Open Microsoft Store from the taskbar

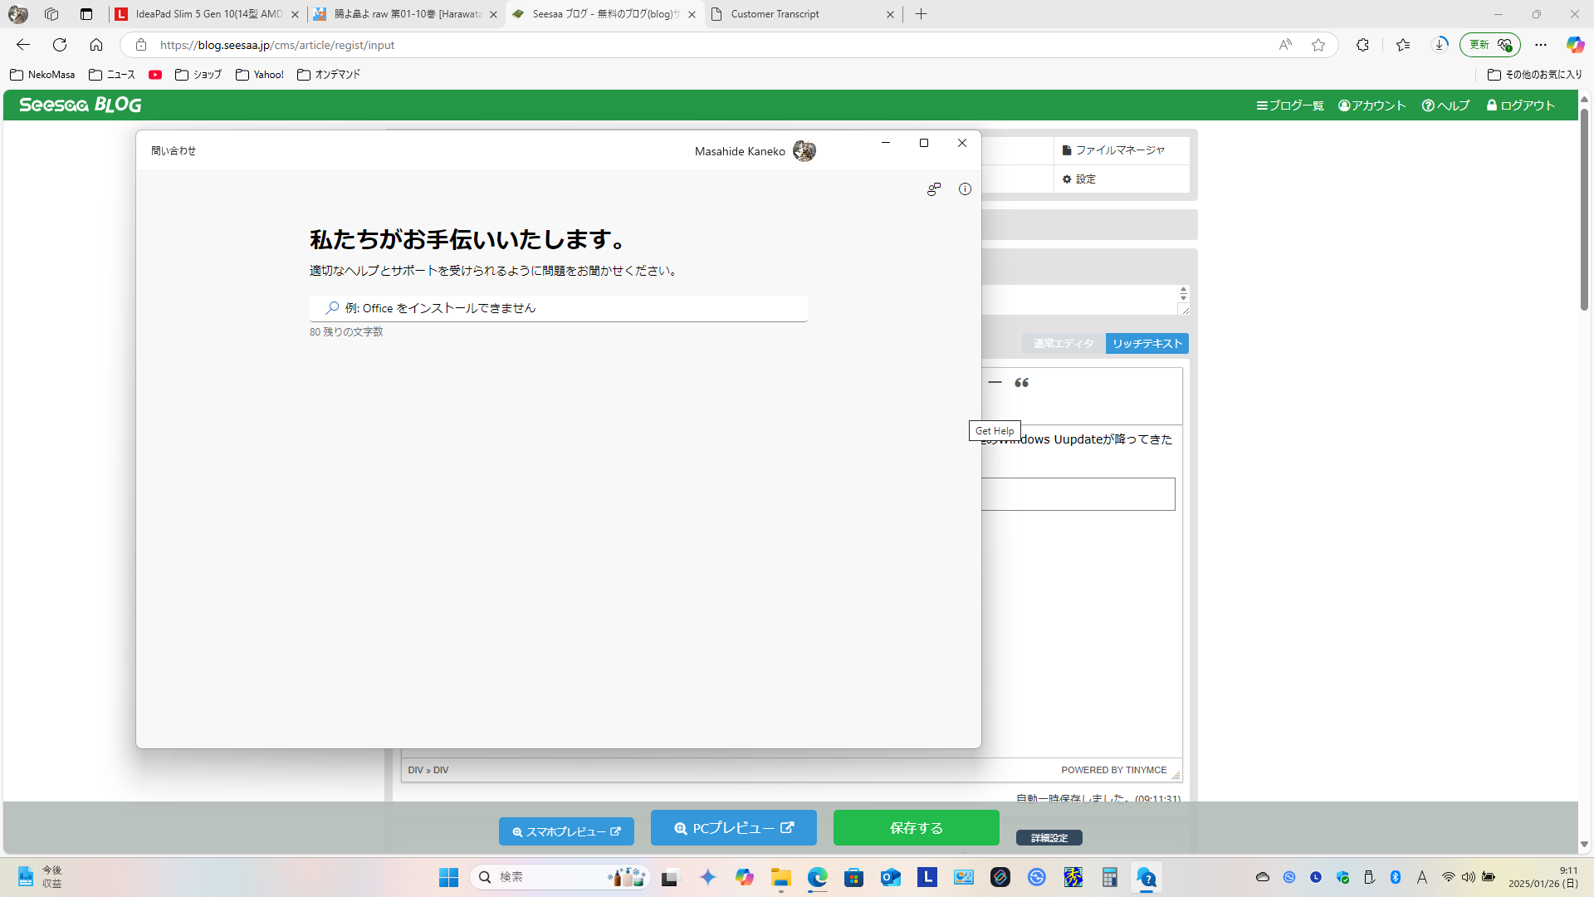coord(854,877)
